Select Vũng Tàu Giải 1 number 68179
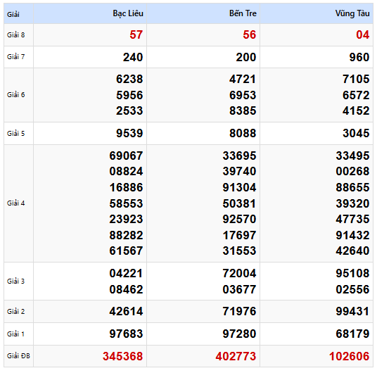This screenshot has width=377, height=373. coord(352,334)
